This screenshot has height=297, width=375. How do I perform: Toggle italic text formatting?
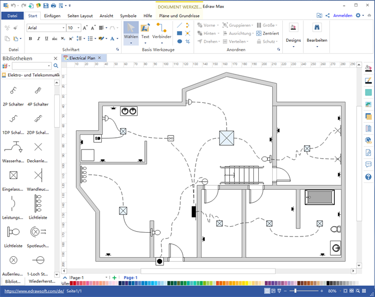tap(38, 39)
